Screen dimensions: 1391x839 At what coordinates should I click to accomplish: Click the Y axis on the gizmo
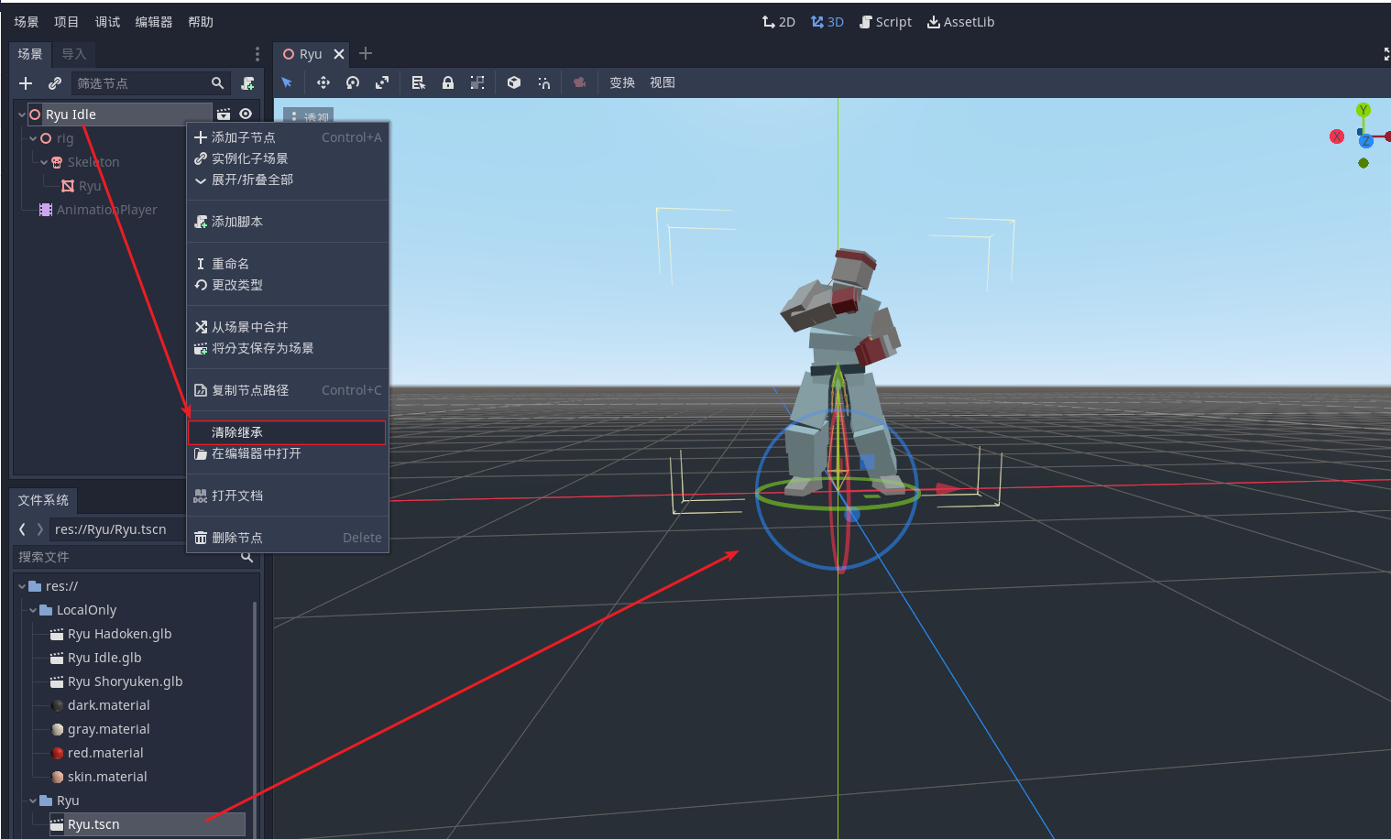(1364, 110)
